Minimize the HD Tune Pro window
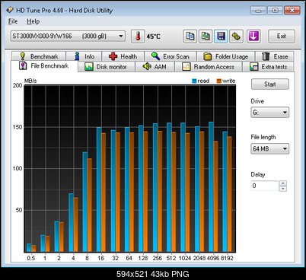 pyautogui.click(x=258, y=11)
